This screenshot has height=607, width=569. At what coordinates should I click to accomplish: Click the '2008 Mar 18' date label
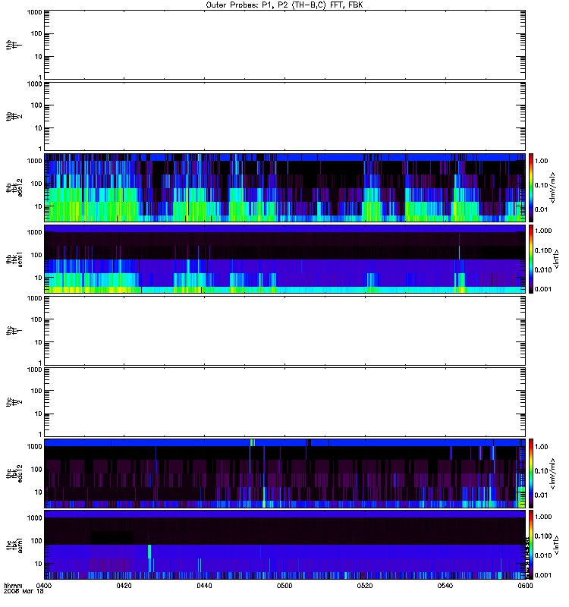coord(24,591)
